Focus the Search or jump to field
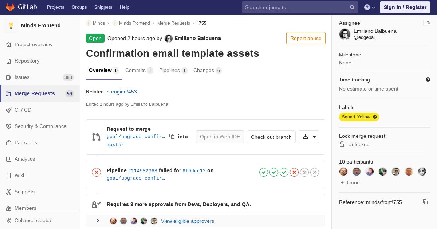Screen dimensions: 437x229 (x=296, y=7)
